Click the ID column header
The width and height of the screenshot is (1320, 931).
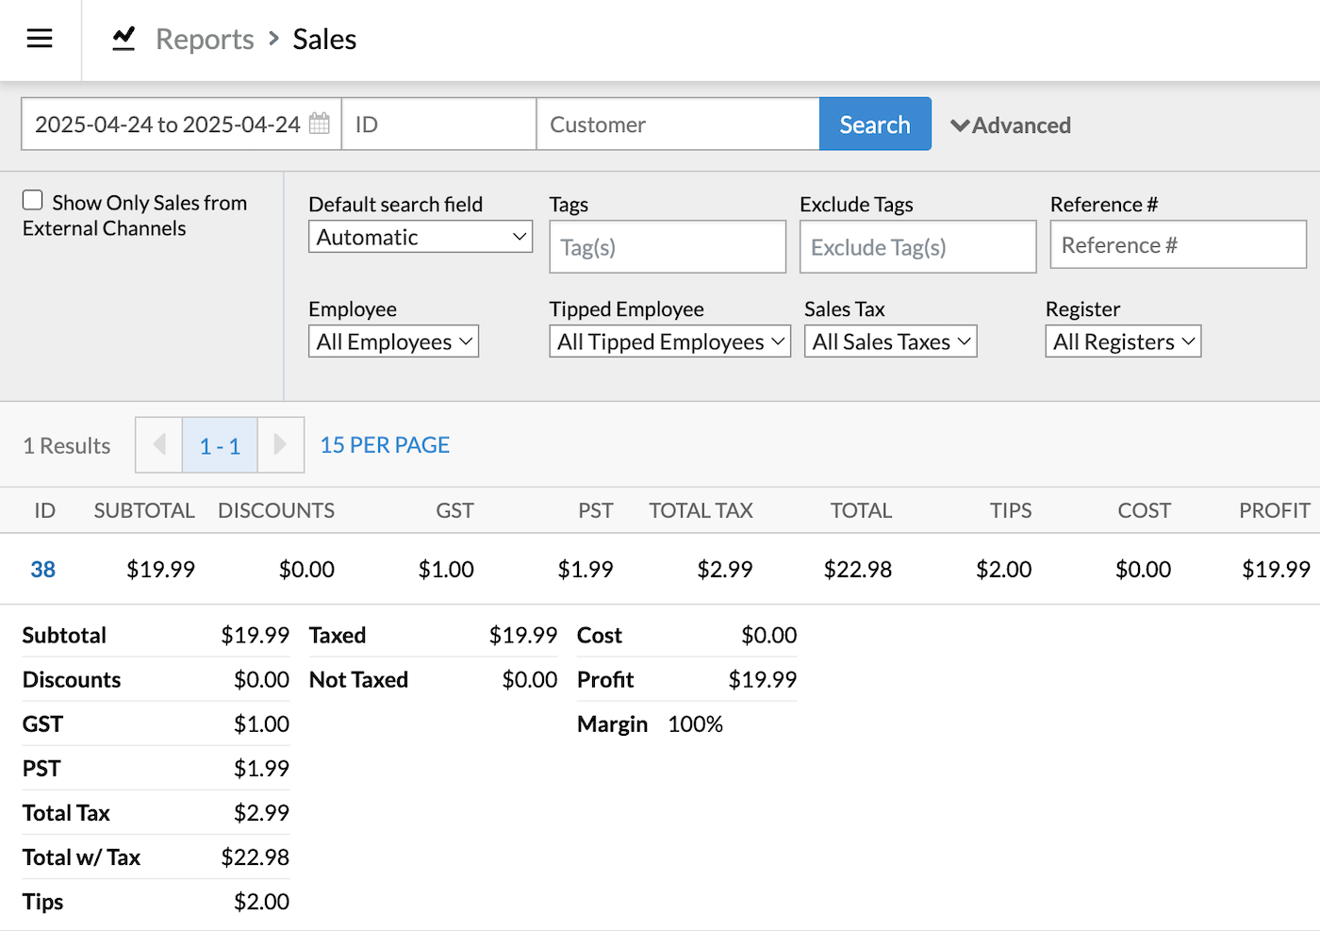click(44, 510)
